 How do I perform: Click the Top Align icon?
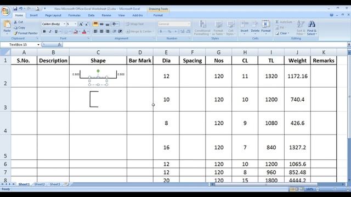point(95,24)
